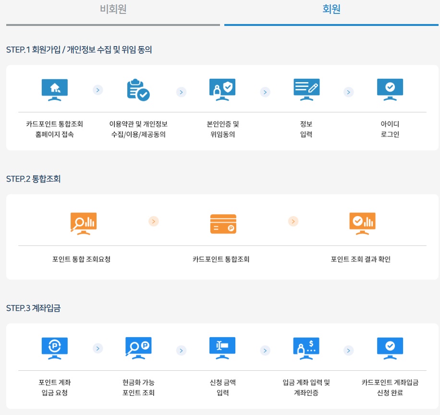Click the 카드포인트 계좌입금 신청 완료 label

pos(390,388)
